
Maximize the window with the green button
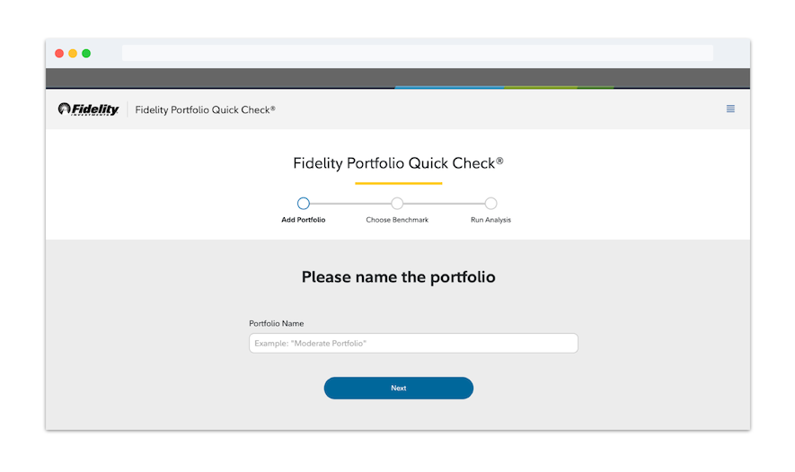click(x=86, y=53)
